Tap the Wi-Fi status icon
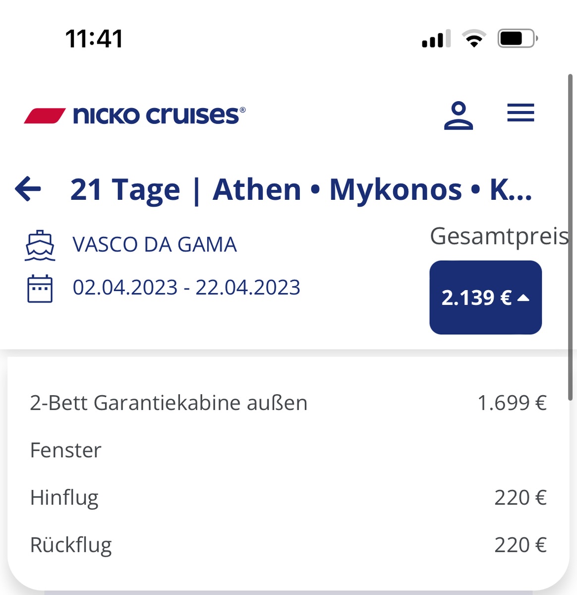 pyautogui.click(x=474, y=38)
